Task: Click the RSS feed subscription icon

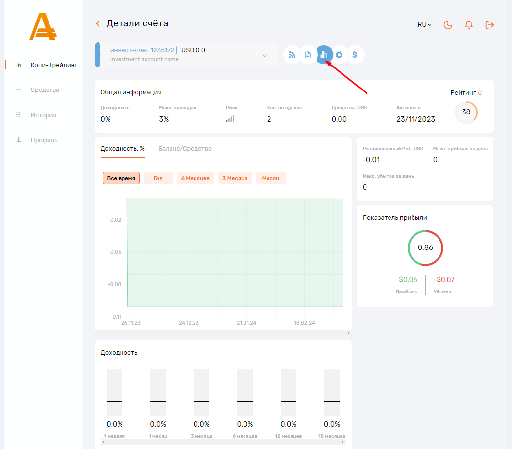Action: point(292,55)
